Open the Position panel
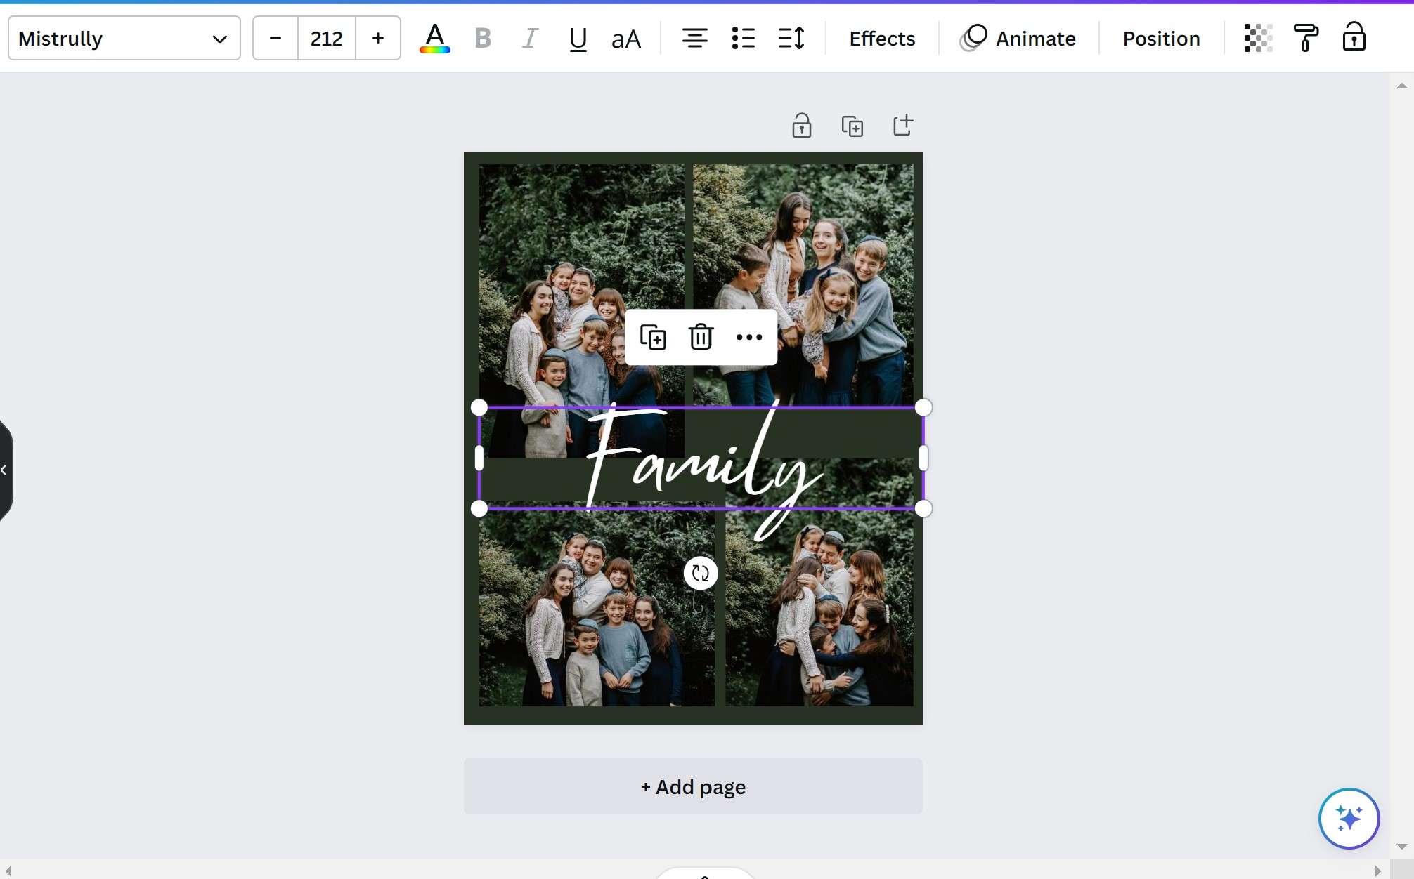 1161,39
